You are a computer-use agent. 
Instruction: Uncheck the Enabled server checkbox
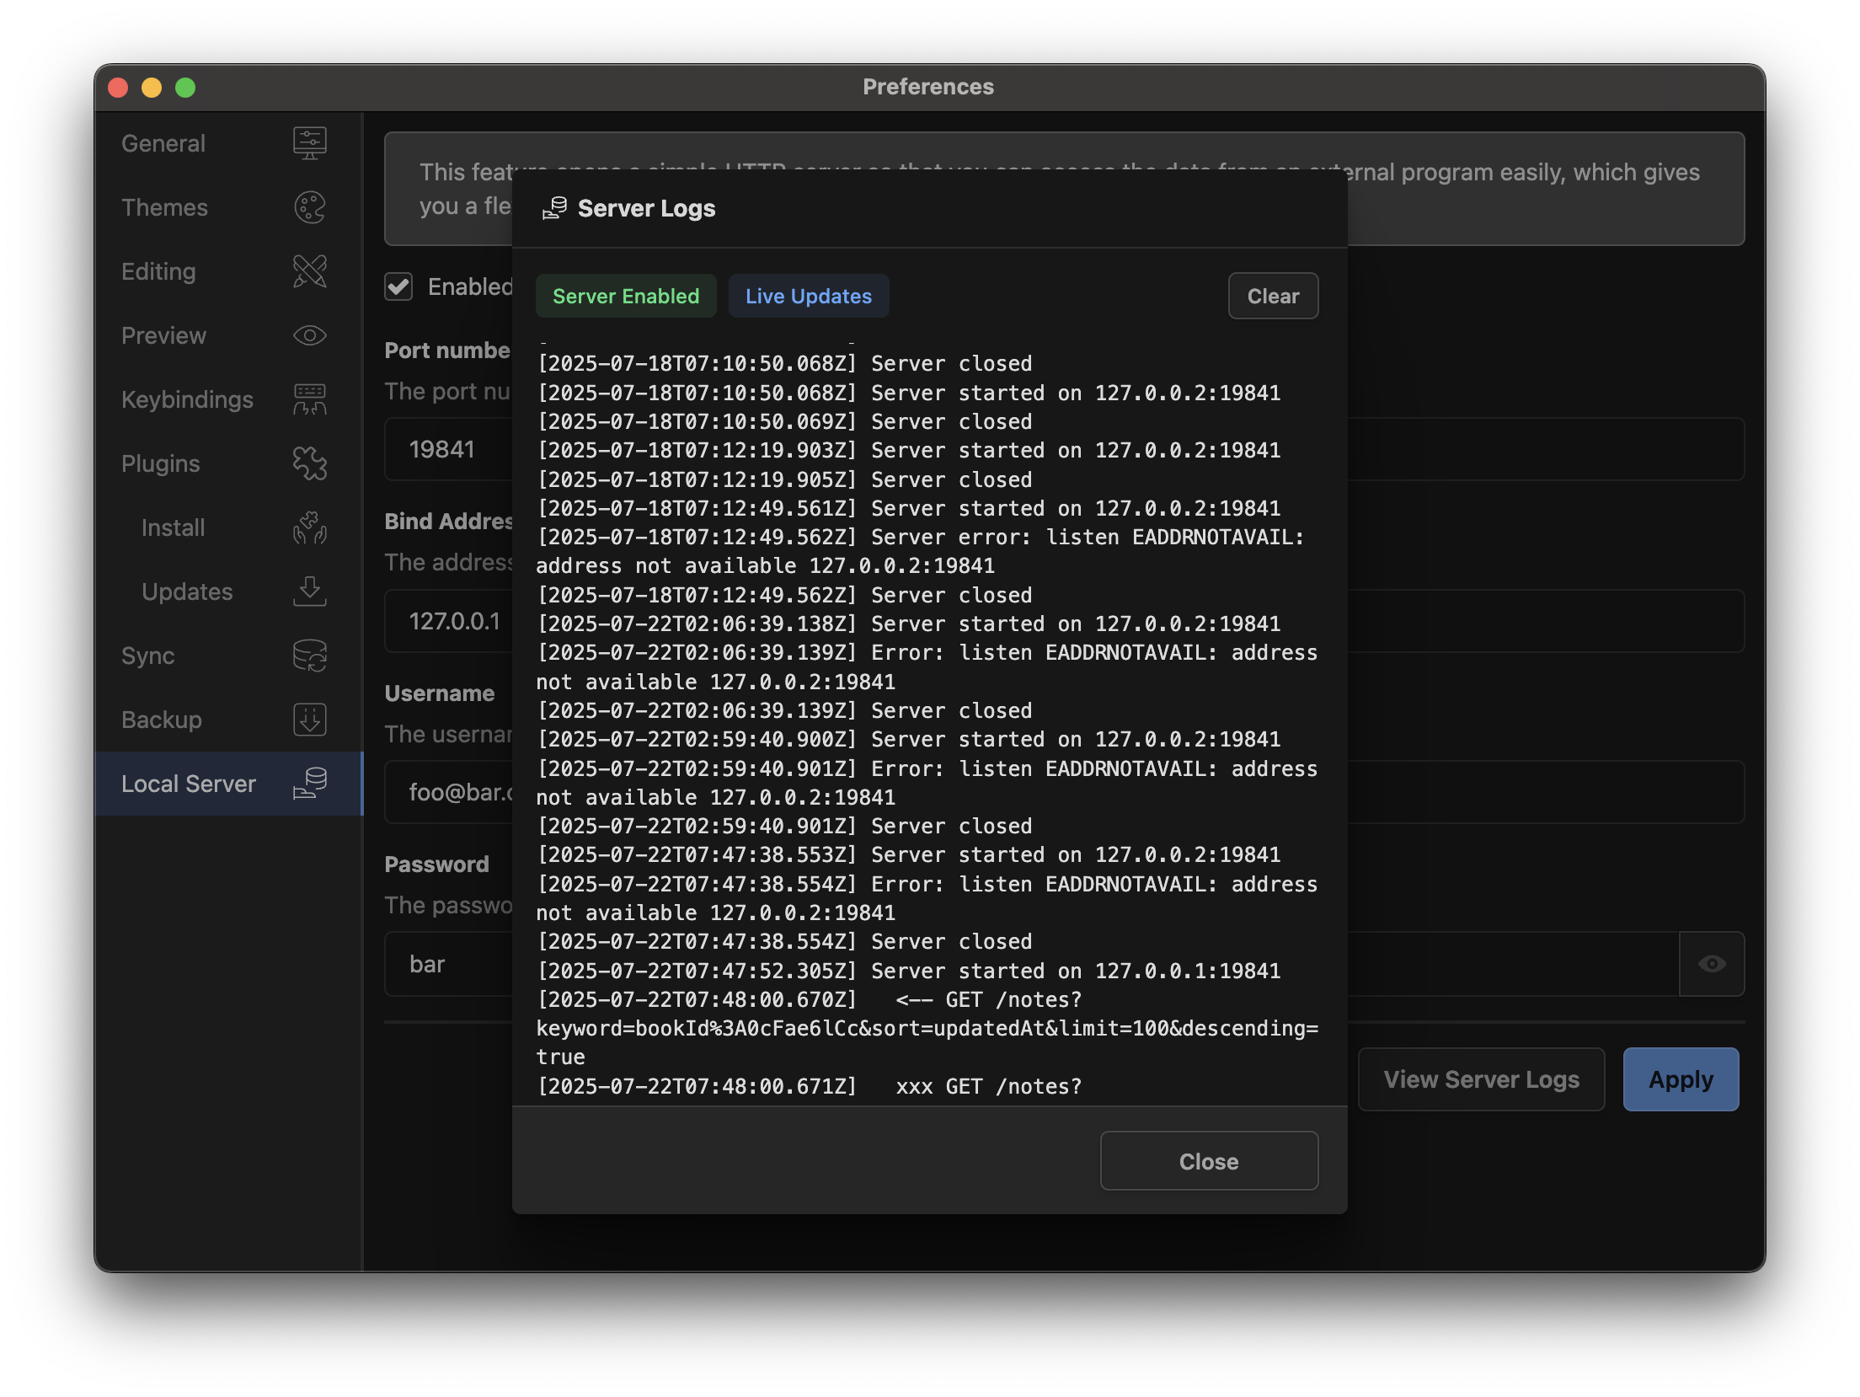[x=398, y=286]
